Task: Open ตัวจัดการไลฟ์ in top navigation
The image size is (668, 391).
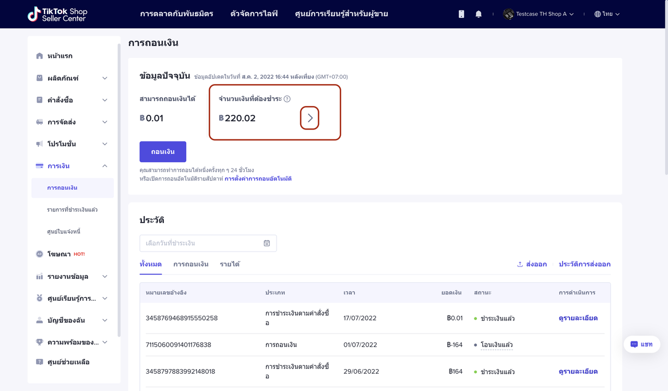Action: tap(254, 14)
